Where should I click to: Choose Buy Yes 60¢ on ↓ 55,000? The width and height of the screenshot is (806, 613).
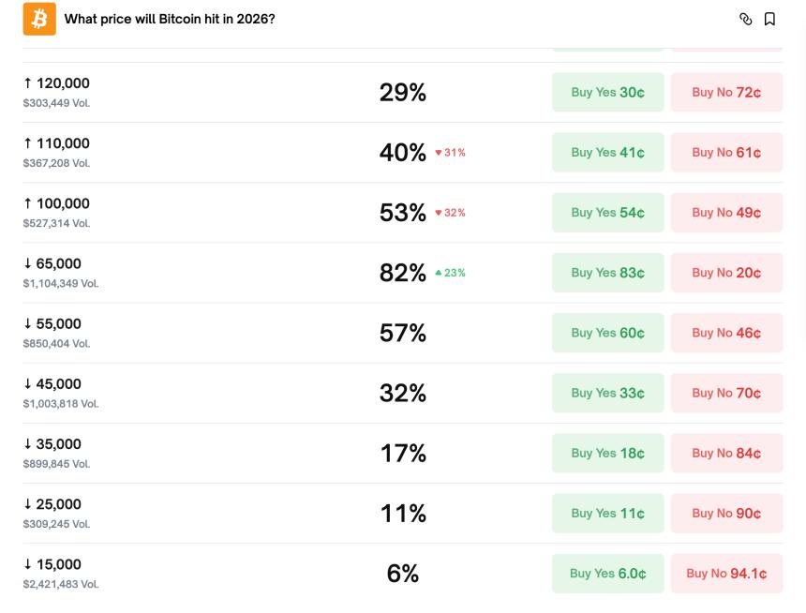pyautogui.click(x=607, y=333)
